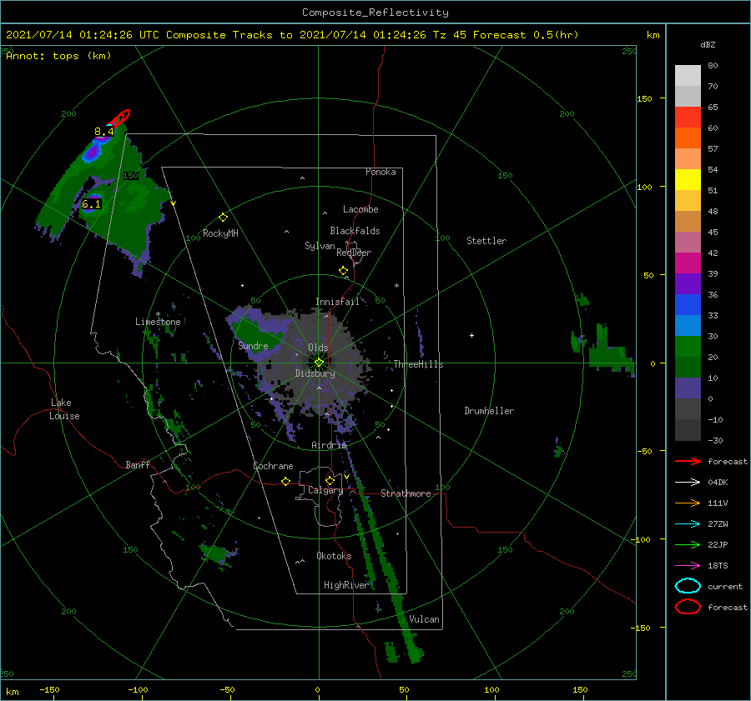Click the Composite_Reflectivity title

375,13
